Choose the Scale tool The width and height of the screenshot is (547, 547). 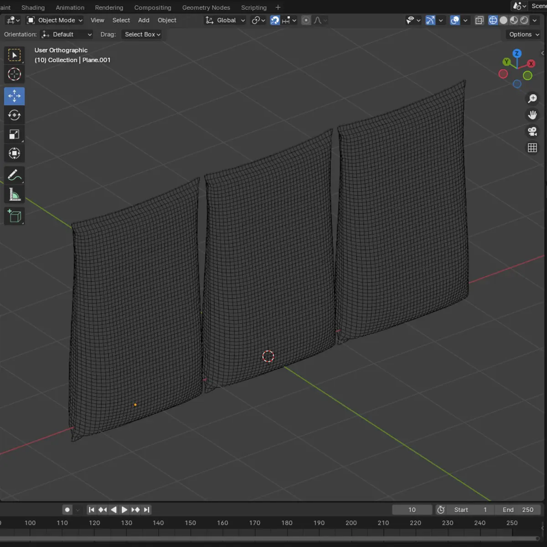click(15, 134)
